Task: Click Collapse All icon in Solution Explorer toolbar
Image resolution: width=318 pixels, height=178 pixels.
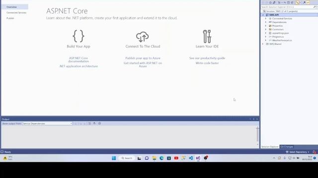Action: 288,2
